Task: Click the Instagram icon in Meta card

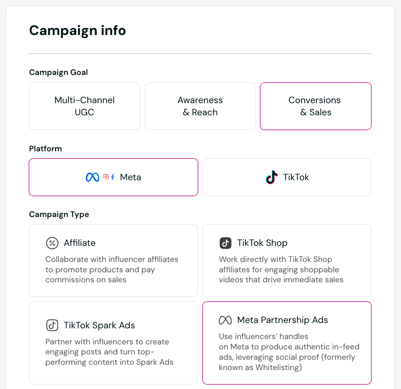Action: click(106, 177)
